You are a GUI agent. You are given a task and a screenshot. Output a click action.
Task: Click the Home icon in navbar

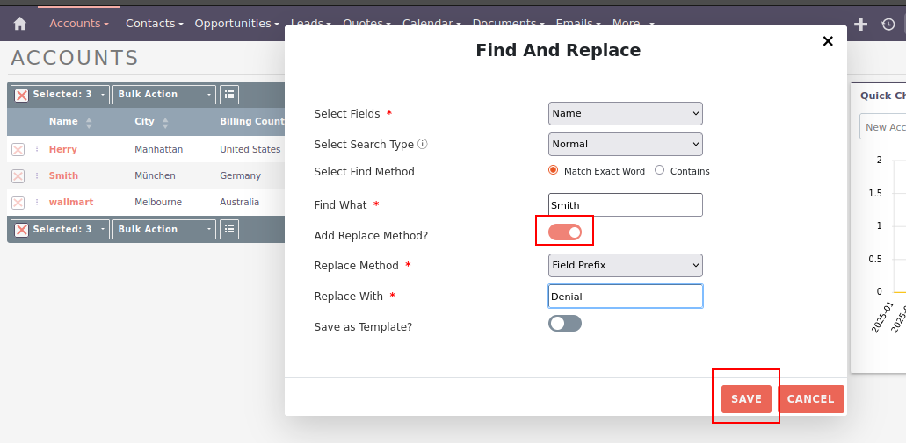point(19,24)
